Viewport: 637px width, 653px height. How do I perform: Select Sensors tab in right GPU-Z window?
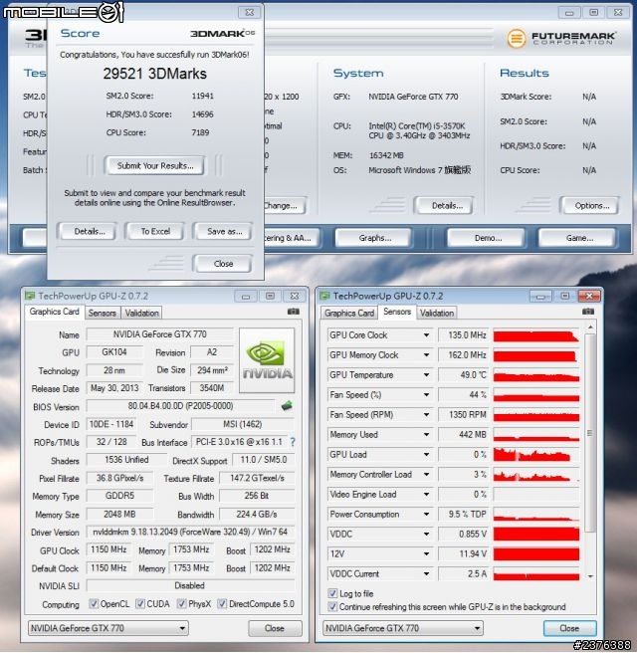tap(397, 312)
